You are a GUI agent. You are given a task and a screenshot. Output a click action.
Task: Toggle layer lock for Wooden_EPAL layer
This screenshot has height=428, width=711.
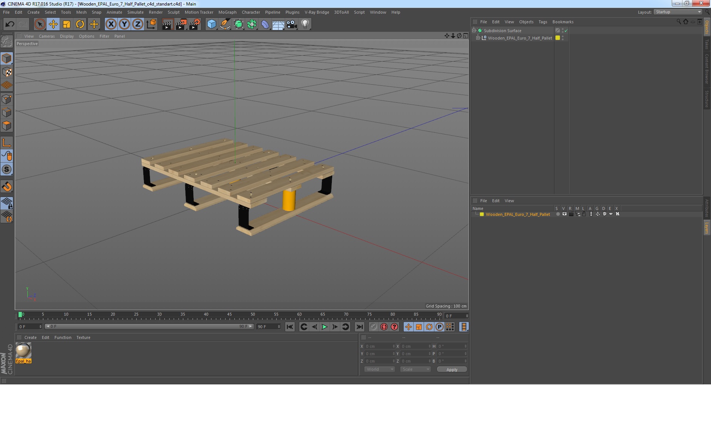coord(584,214)
